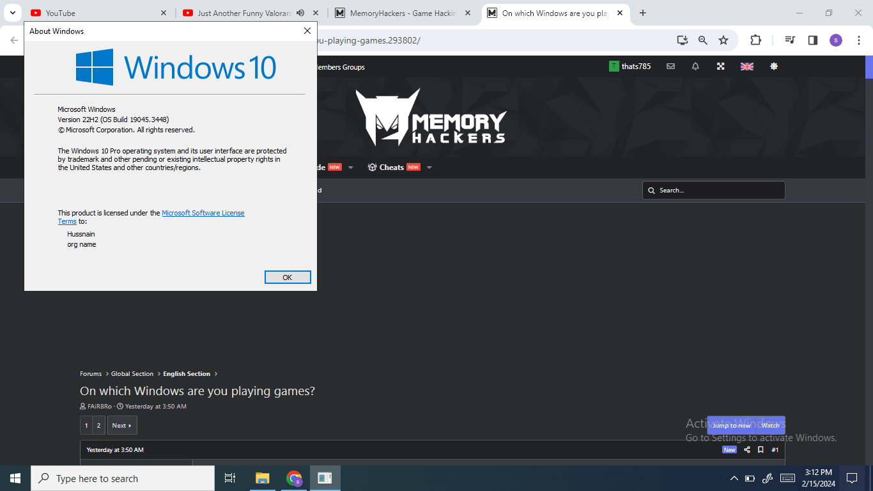Toggle the forum theme sun icon

774,66
